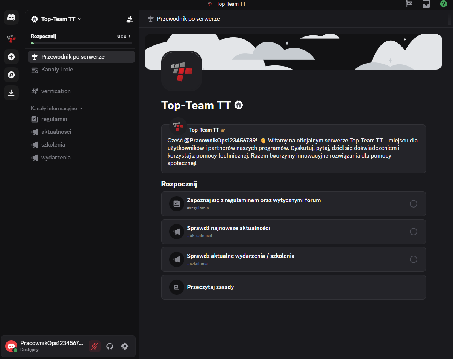Click the author avatar above welcome message

click(x=178, y=127)
